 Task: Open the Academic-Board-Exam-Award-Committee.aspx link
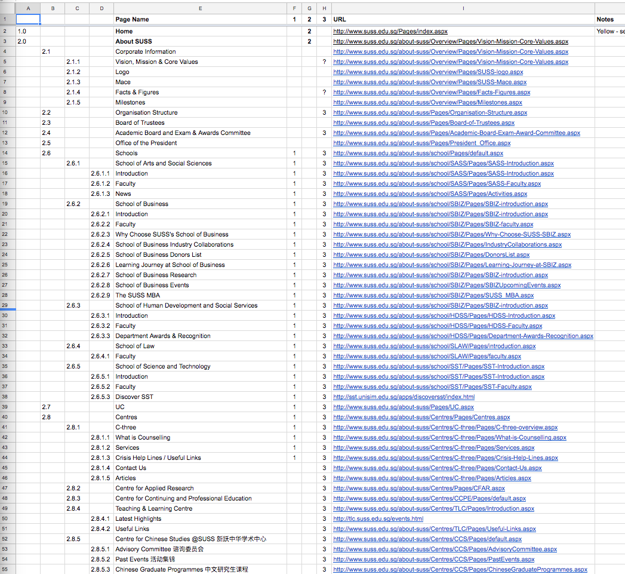457,133
